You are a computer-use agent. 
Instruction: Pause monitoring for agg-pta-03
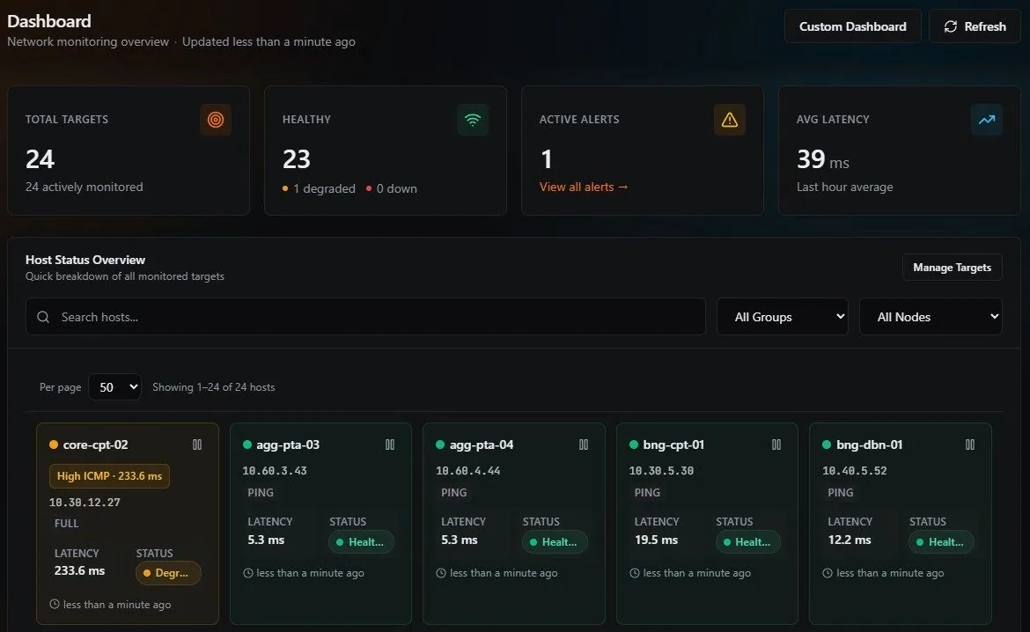[390, 445]
